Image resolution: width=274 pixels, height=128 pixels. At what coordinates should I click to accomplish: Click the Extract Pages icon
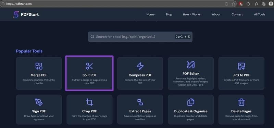pos(140,102)
